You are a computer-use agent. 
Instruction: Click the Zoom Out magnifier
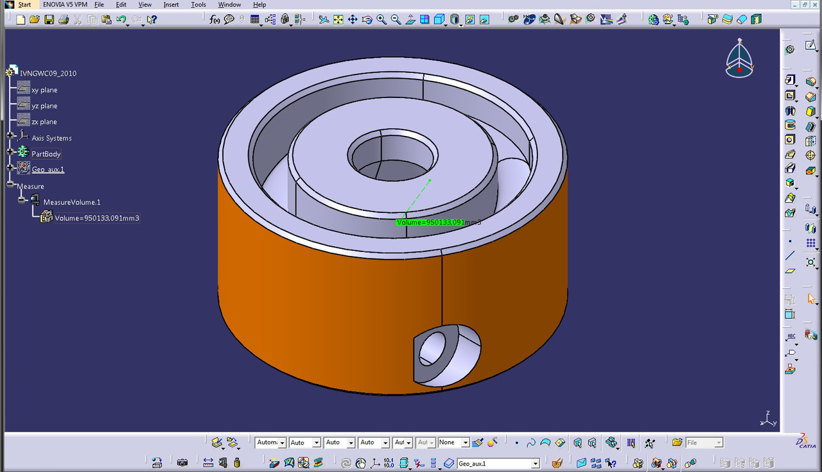point(396,20)
